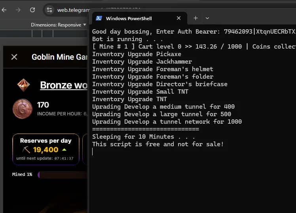Click Develop a tunnel network line

click(x=167, y=122)
